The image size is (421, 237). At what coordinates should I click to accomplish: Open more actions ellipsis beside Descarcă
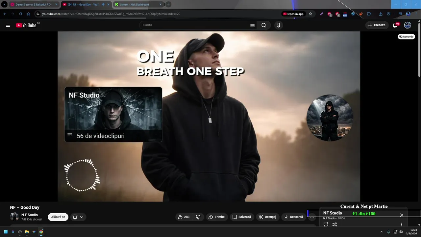312,217
